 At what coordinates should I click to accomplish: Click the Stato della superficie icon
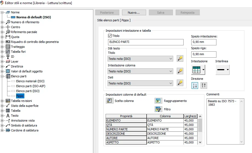8,106
